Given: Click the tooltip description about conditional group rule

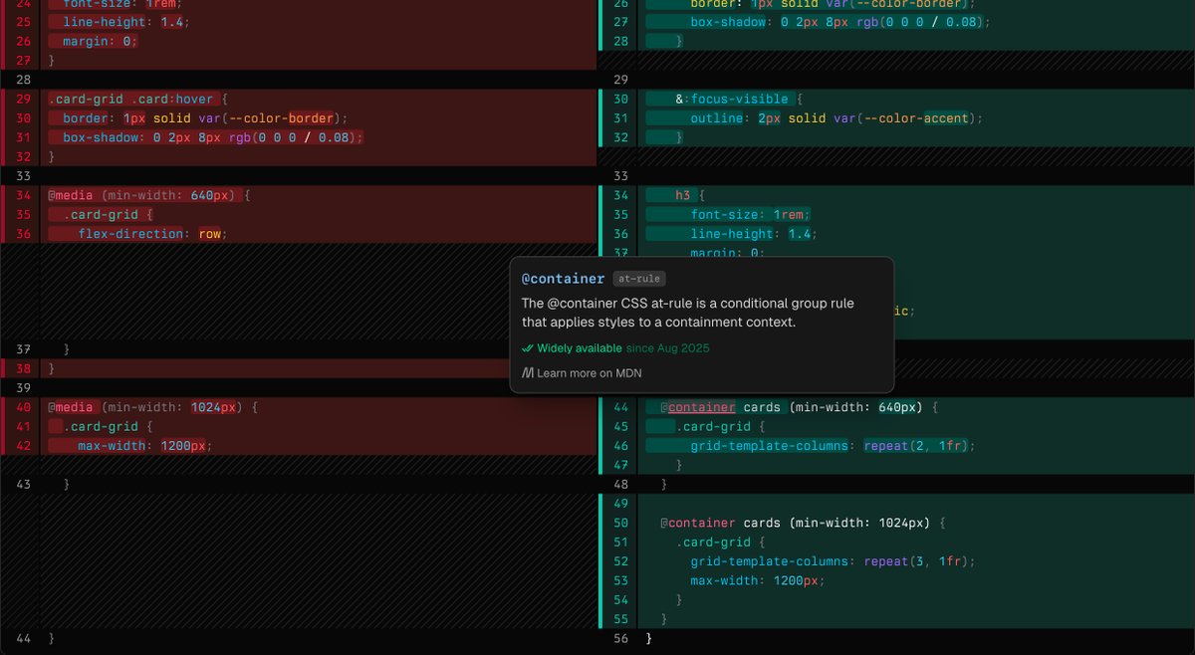Looking at the screenshot, I should click(688, 313).
